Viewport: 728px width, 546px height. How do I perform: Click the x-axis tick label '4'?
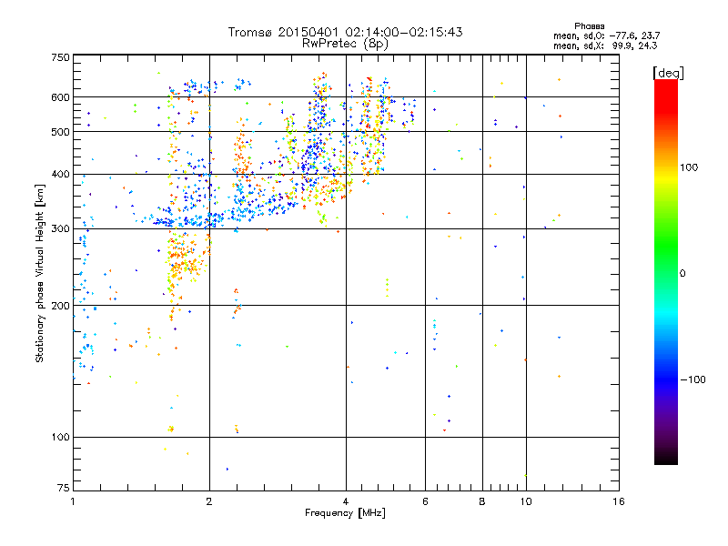(x=346, y=501)
